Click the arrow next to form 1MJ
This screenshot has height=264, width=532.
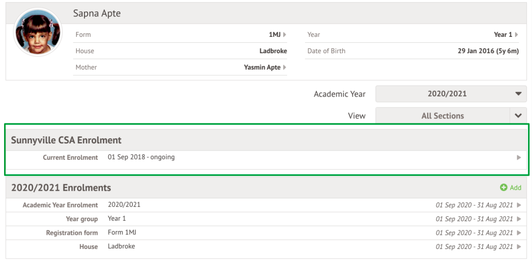[284, 35]
